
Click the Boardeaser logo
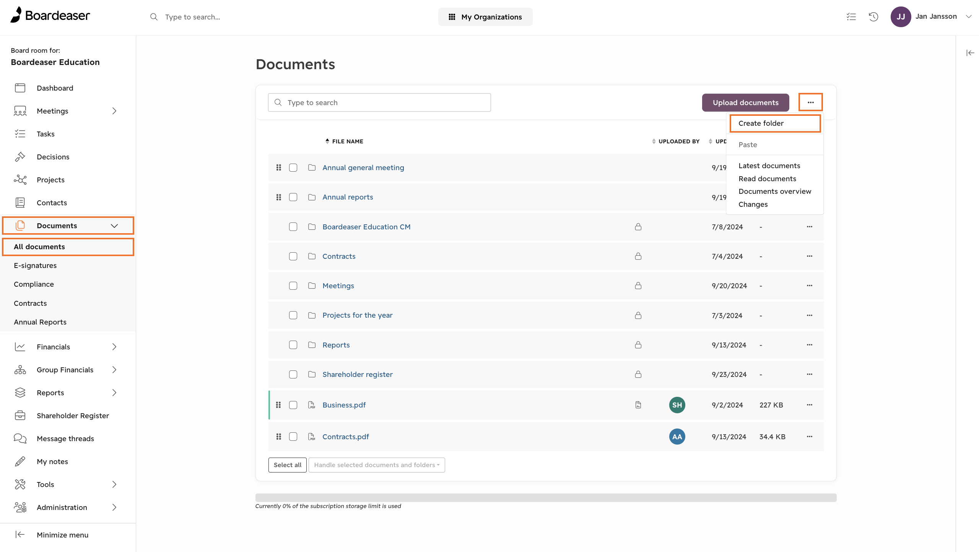point(50,15)
